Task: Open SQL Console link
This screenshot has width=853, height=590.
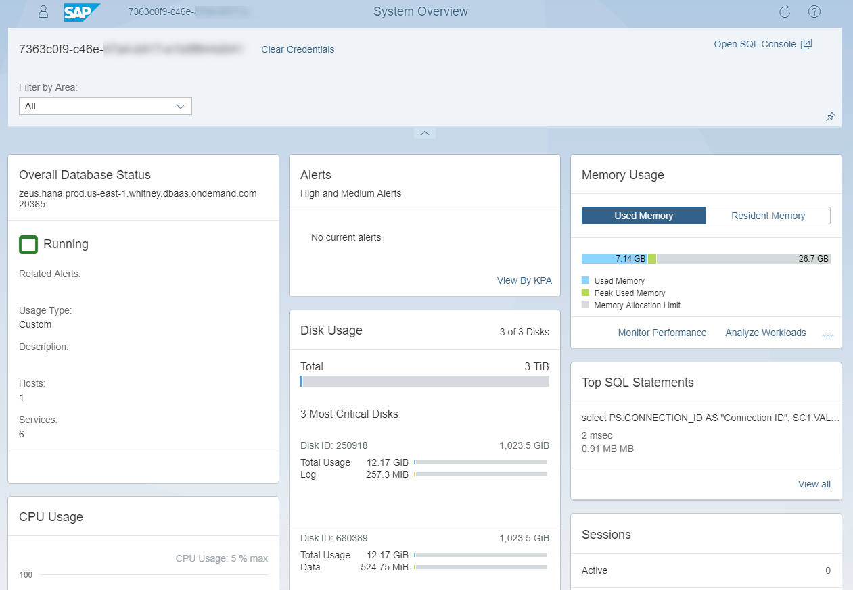Action: click(x=755, y=44)
